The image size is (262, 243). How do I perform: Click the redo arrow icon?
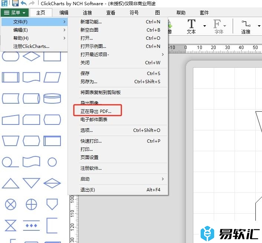[x=32, y=3]
